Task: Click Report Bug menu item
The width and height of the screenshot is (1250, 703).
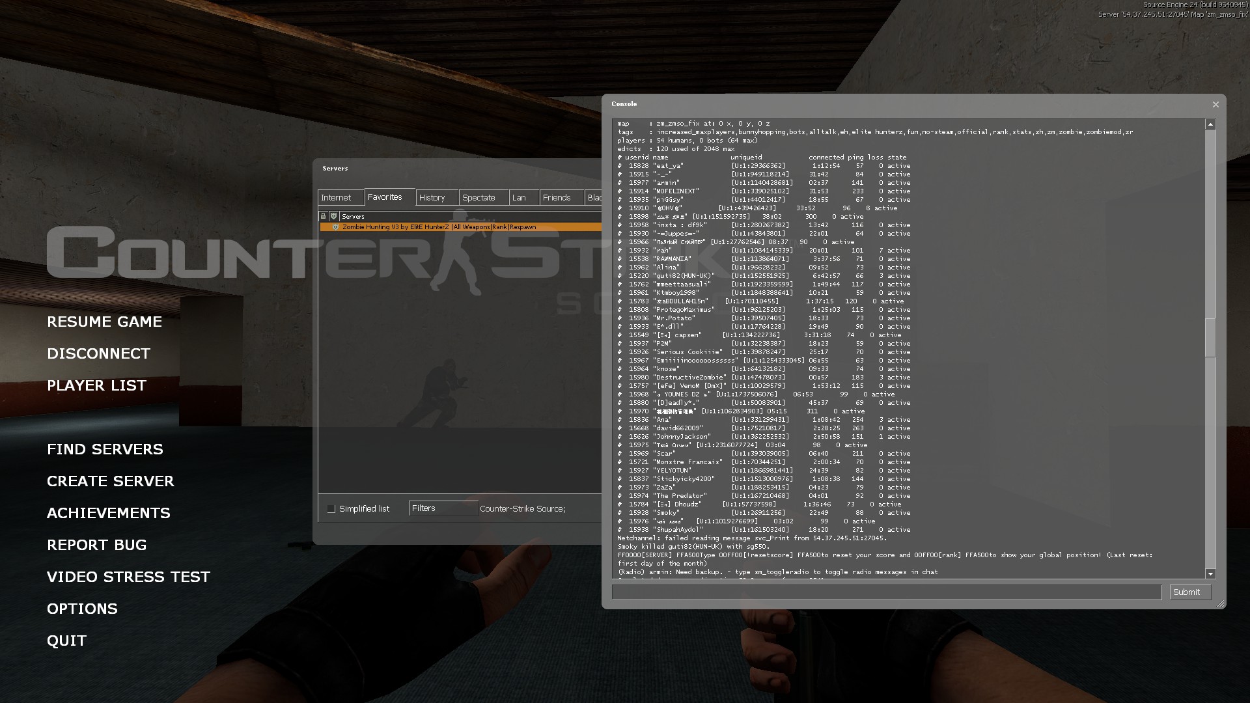Action: pyautogui.click(x=96, y=545)
